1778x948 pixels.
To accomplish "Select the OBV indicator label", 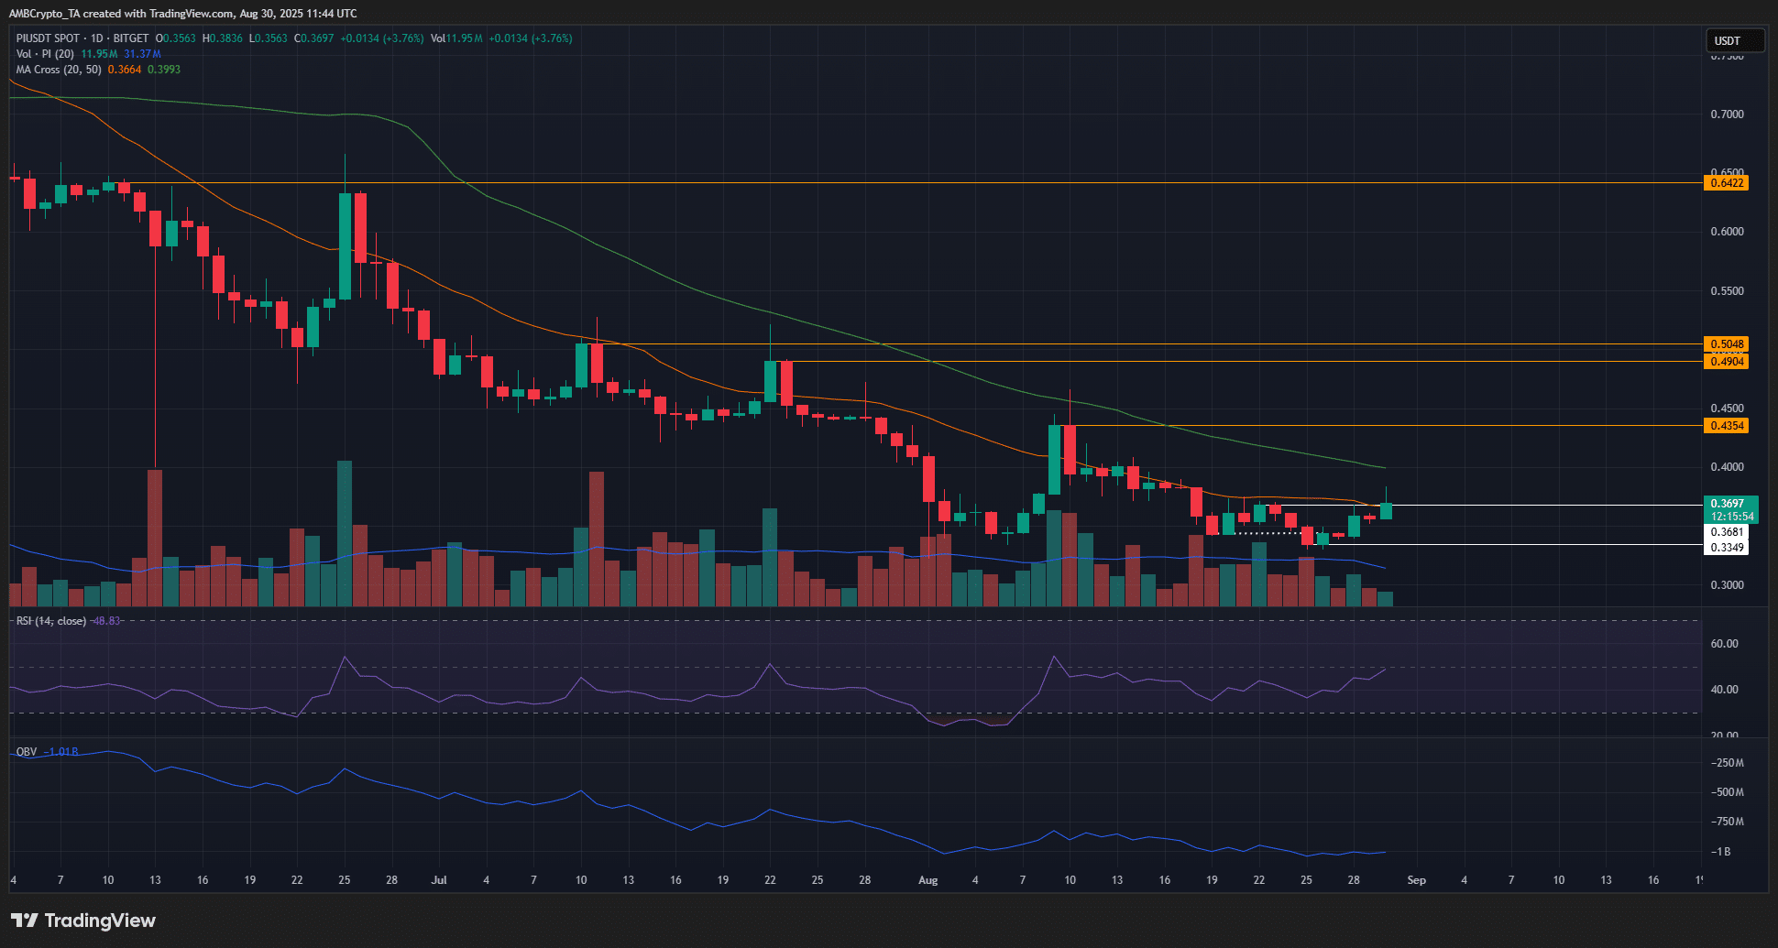I will coord(27,752).
